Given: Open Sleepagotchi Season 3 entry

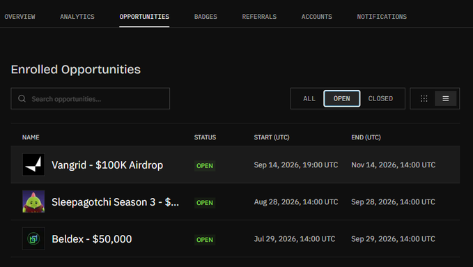Looking at the screenshot, I should pyautogui.click(x=115, y=201).
